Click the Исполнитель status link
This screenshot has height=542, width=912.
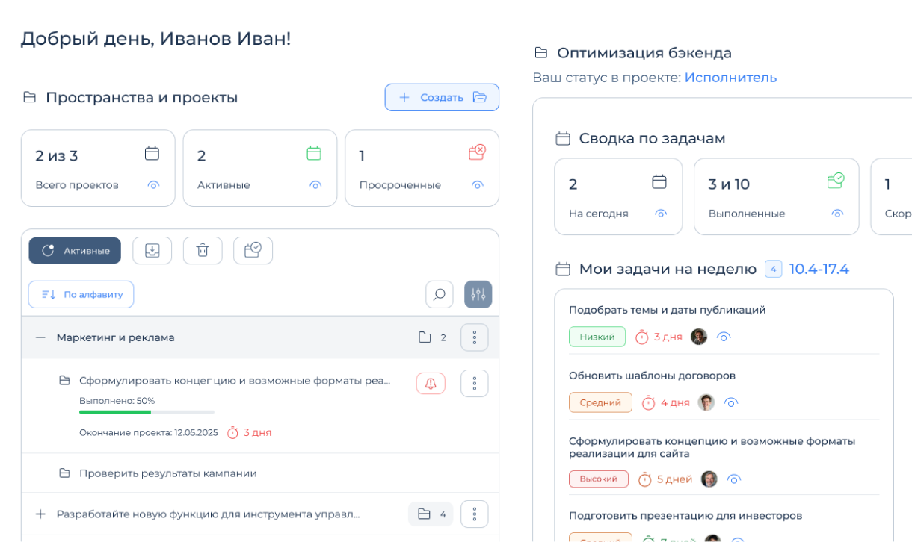click(x=730, y=78)
